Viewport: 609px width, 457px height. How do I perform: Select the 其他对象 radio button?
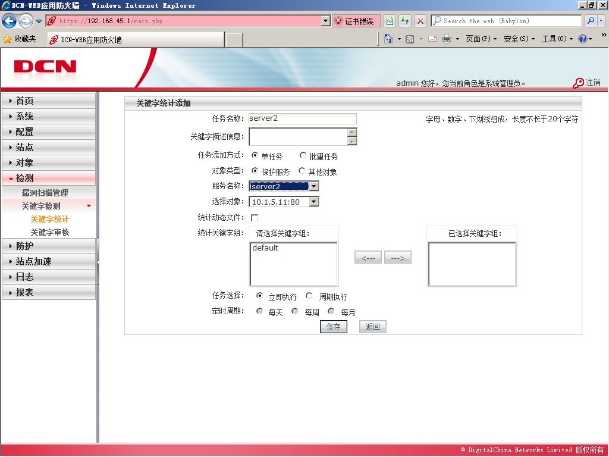[x=302, y=171]
